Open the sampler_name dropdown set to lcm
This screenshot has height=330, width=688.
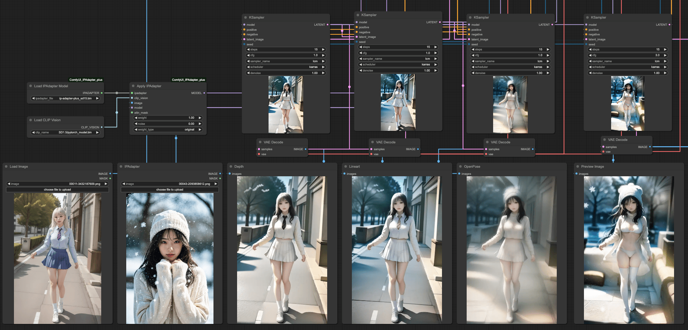pyautogui.click(x=285, y=61)
